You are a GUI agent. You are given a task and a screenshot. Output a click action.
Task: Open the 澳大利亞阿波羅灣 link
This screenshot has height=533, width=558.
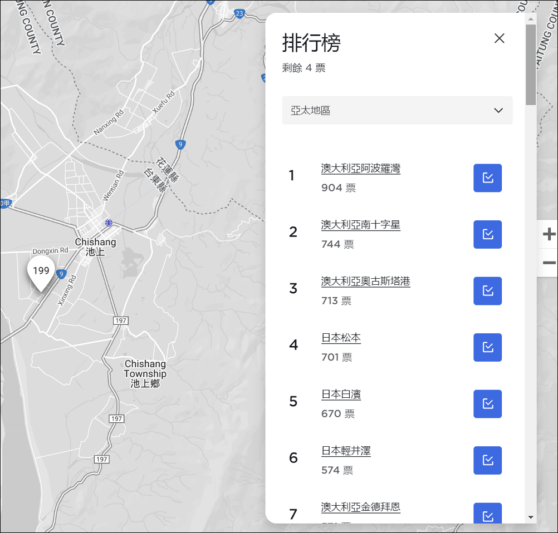pos(360,168)
